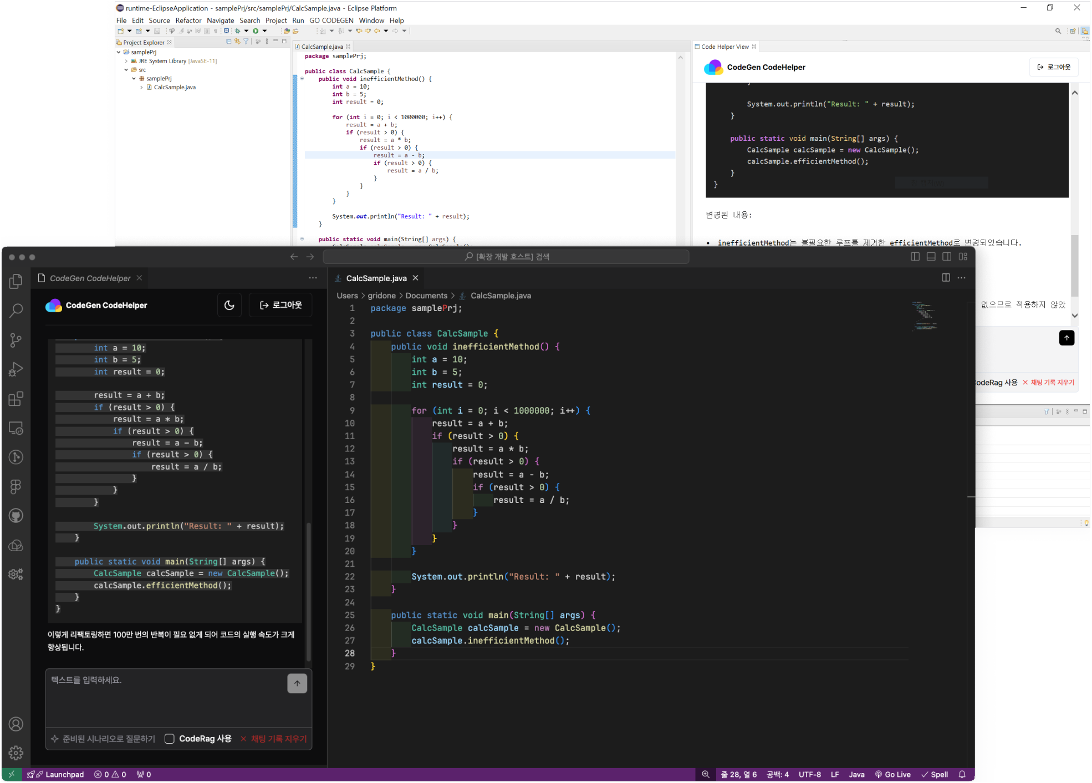Click 채팅 기록 지우기 in VS Code chat panel
This screenshot has width=1092, height=783.
coord(273,739)
